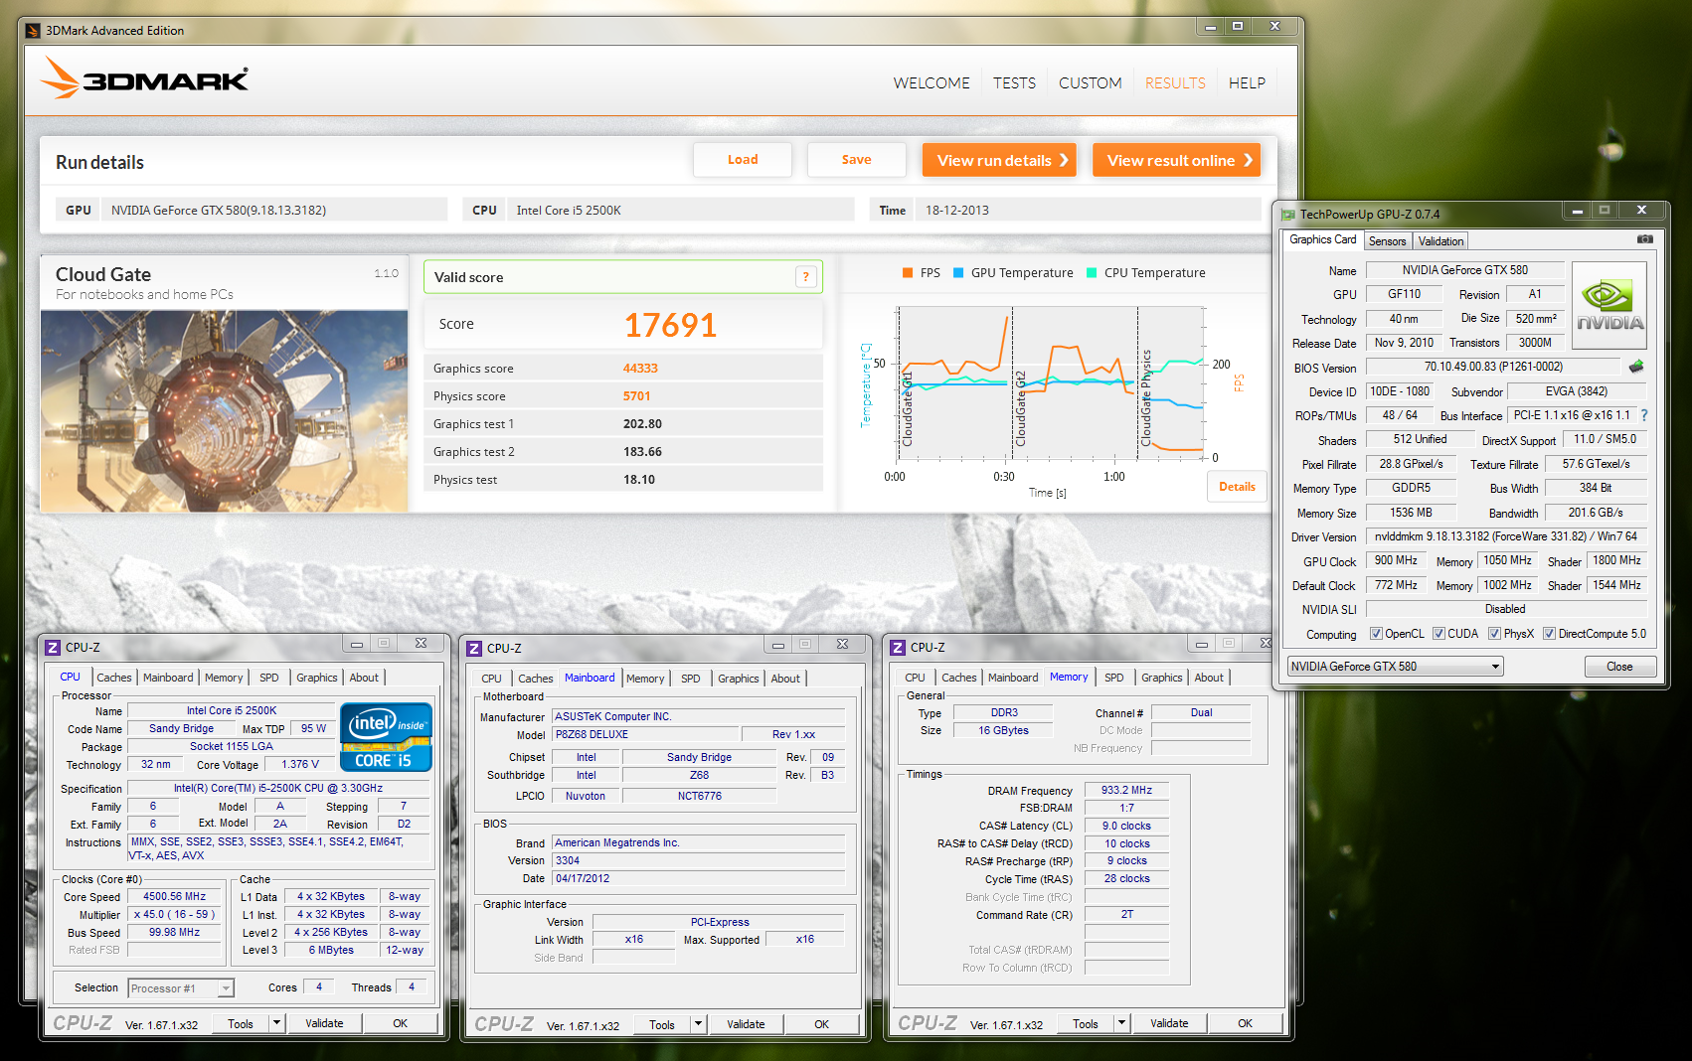Switch to the Validation tab in GPU-Z
Image resolution: width=1692 pixels, height=1061 pixels.
1440,241
